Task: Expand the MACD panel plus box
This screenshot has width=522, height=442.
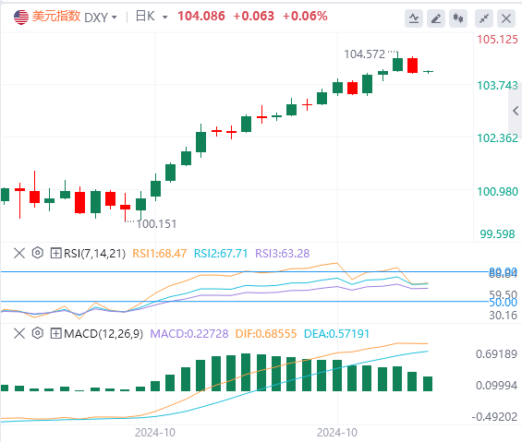Action: [55, 333]
